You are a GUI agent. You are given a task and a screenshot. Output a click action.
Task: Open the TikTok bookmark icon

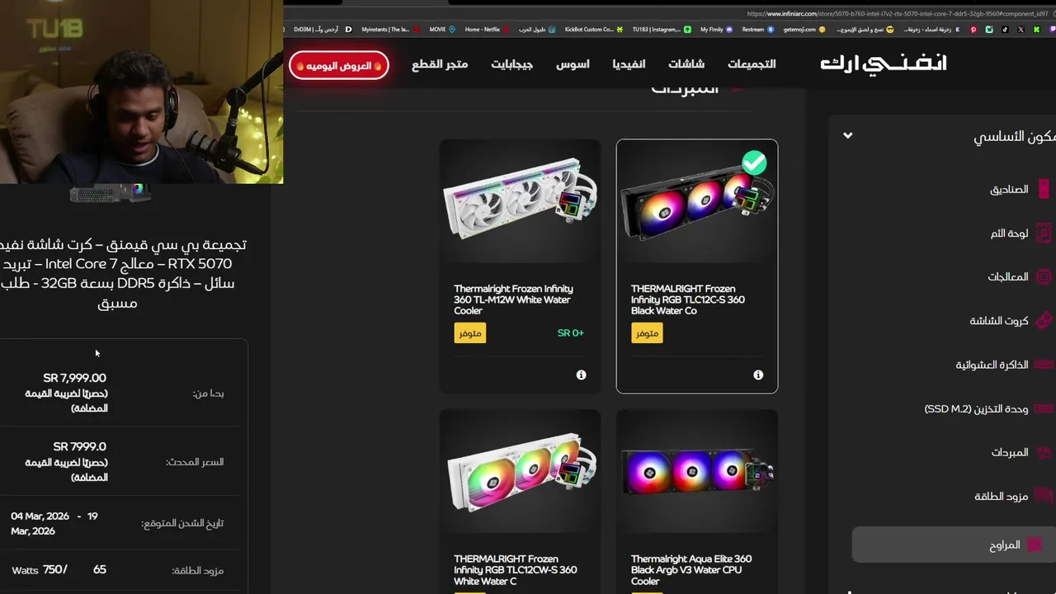click(x=1005, y=29)
